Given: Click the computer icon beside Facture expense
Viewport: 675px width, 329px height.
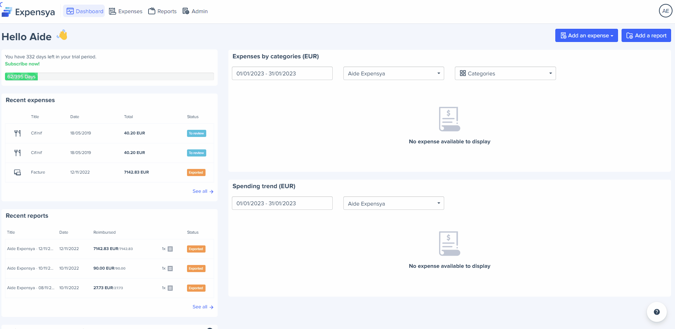Looking at the screenshot, I should (x=17, y=173).
